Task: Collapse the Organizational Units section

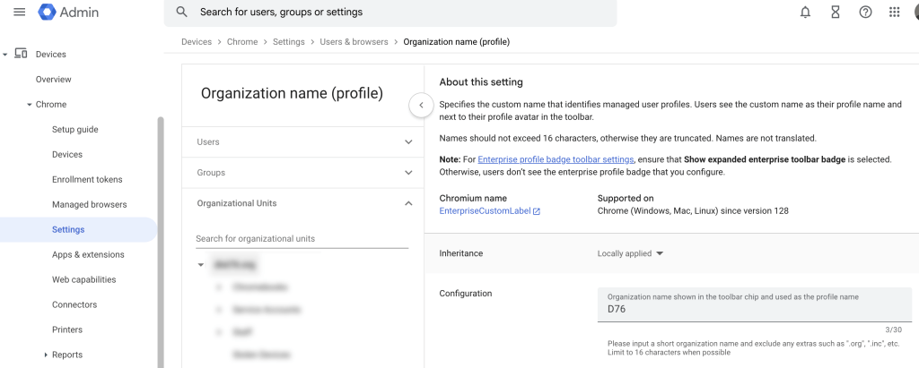Action: click(x=408, y=203)
